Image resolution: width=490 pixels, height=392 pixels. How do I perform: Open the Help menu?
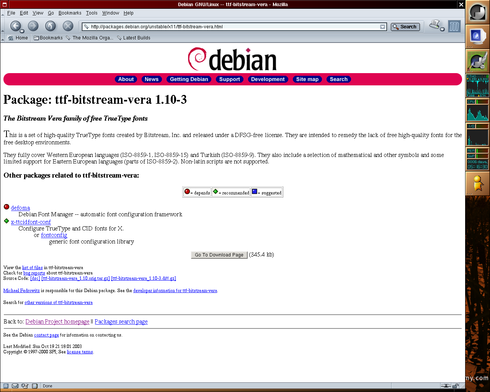click(129, 13)
